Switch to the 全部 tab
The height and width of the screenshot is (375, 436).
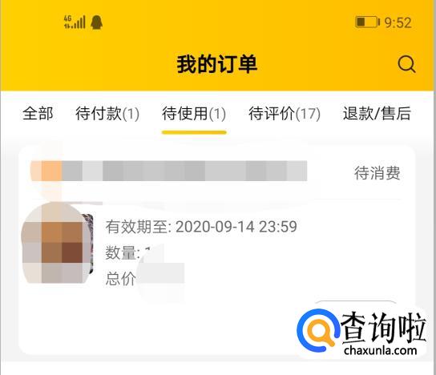click(x=38, y=114)
